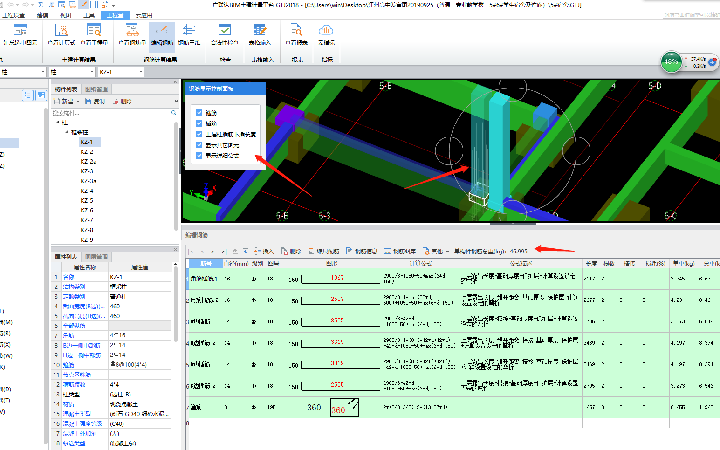Image resolution: width=720 pixels, height=450 pixels.
Task: Click 混凝土强度等级 property link
Action: pyautogui.click(x=82, y=423)
